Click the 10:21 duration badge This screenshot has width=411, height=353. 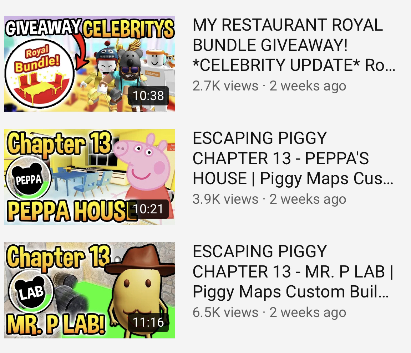[148, 209]
